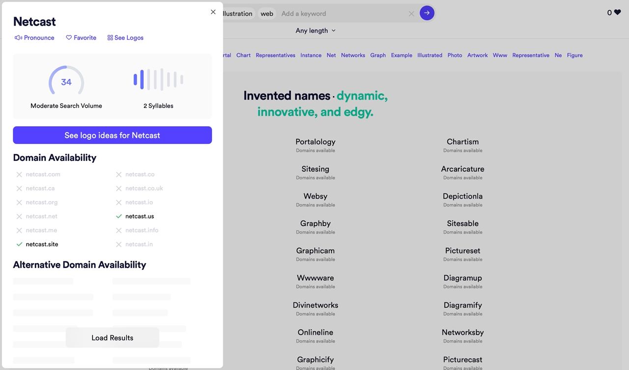629x370 pixels.
Task: Select the available netcast.site domain
Action: [42, 244]
